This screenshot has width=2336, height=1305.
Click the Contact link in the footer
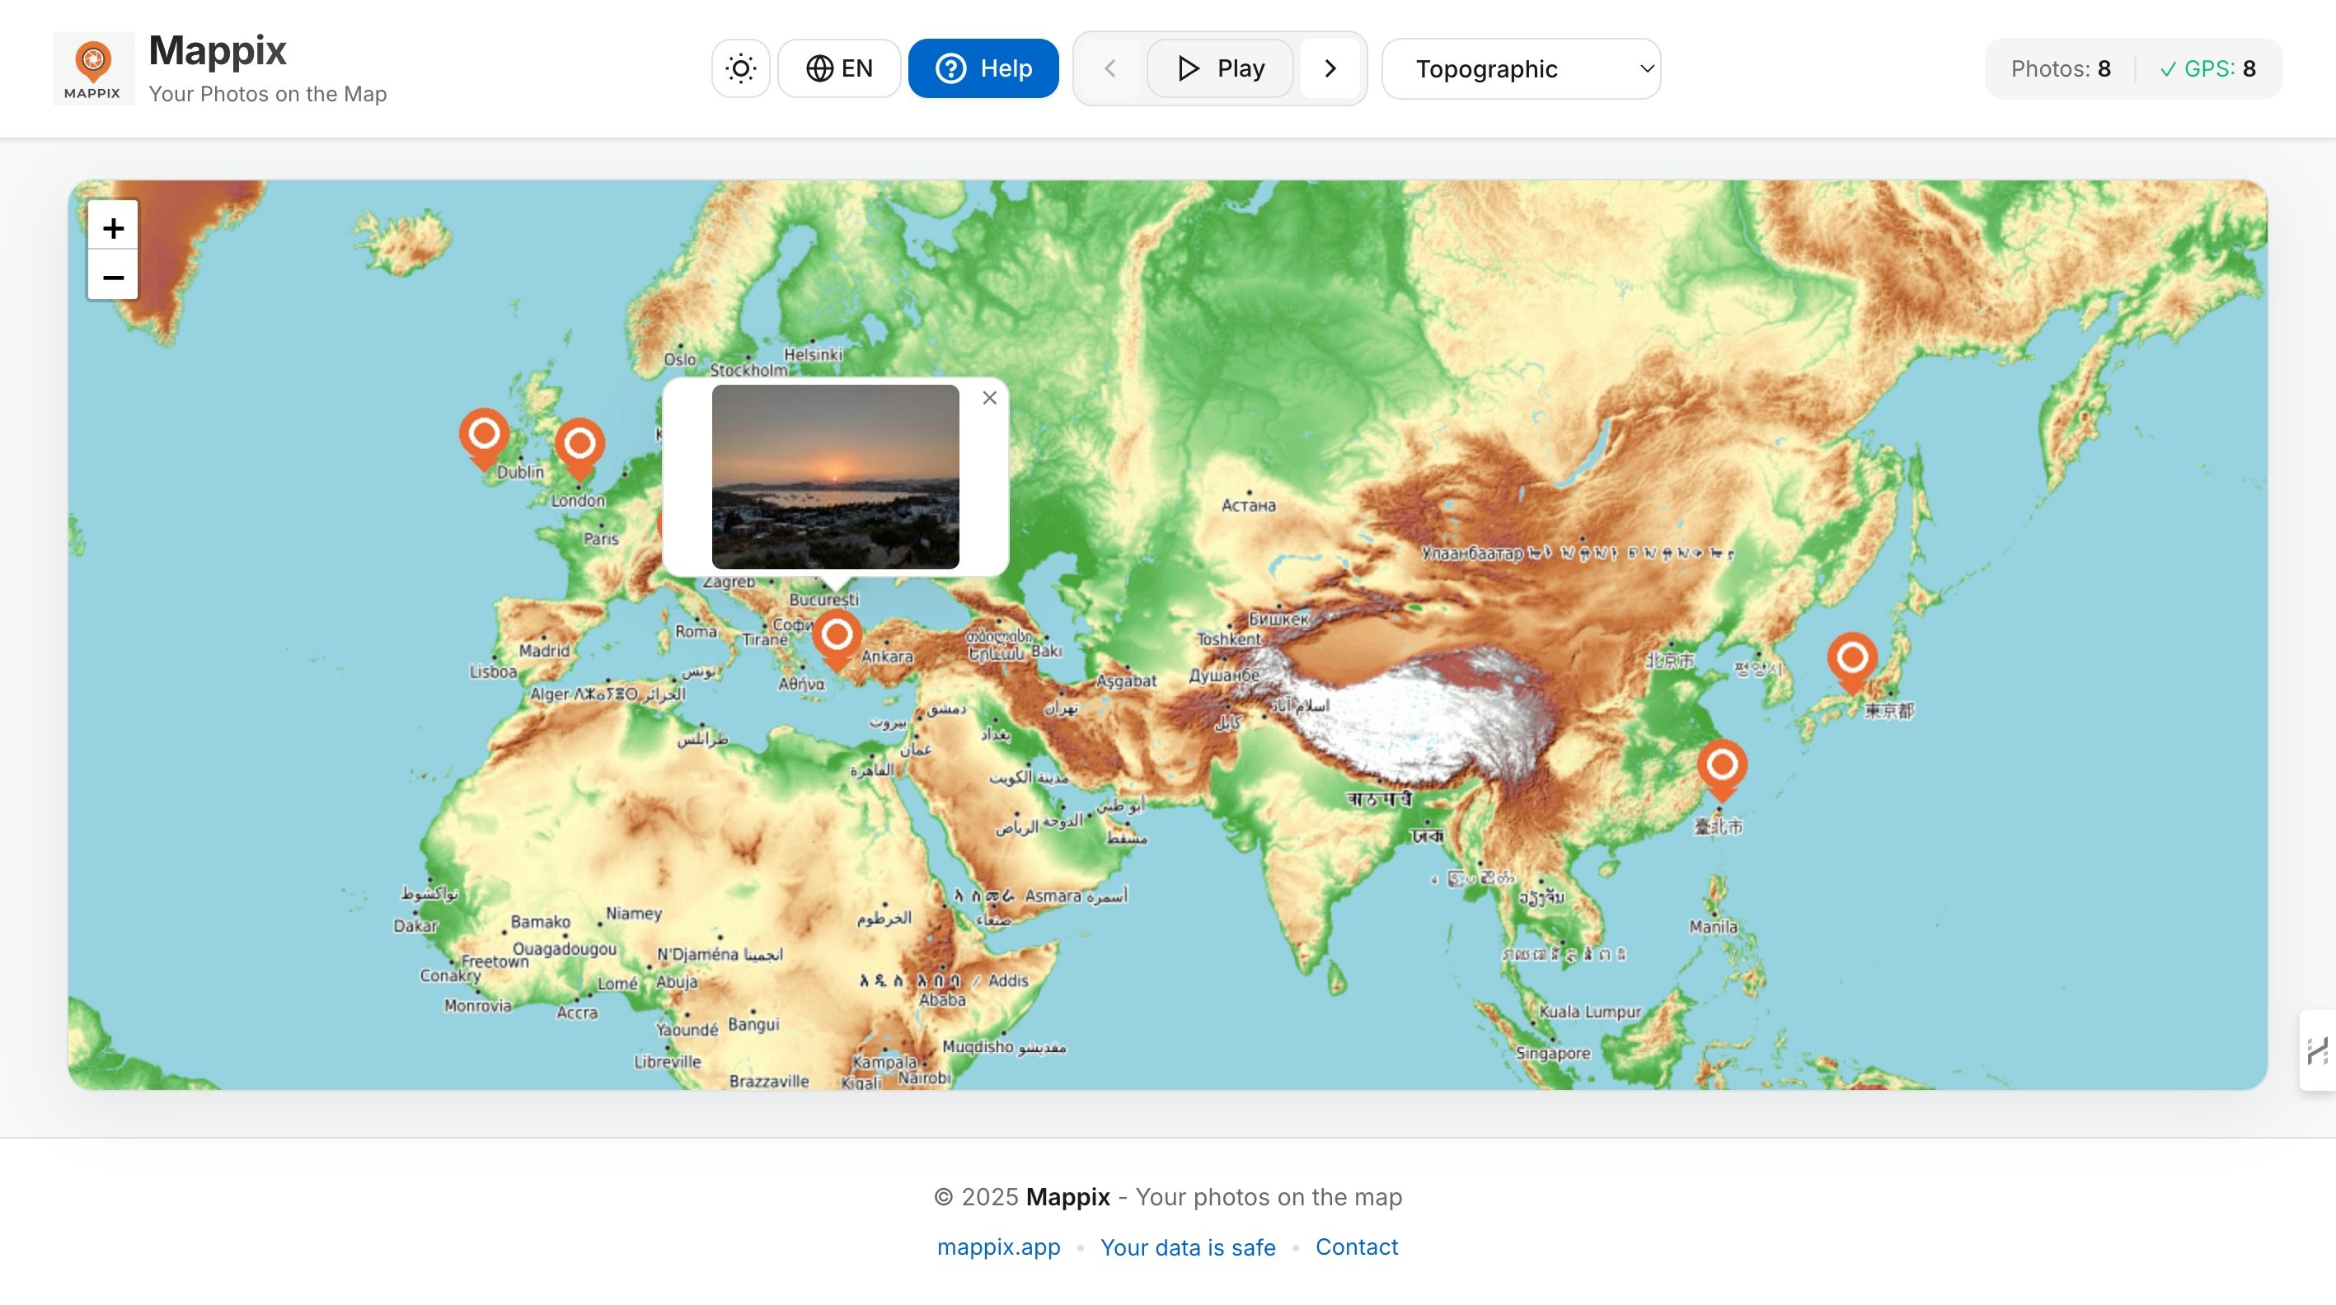coord(1357,1248)
